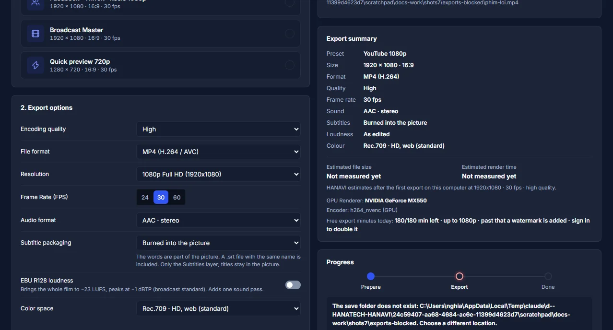The width and height of the screenshot is (613, 330).
Task: Click the "save folder does not exist" error message
Action: coord(460,315)
